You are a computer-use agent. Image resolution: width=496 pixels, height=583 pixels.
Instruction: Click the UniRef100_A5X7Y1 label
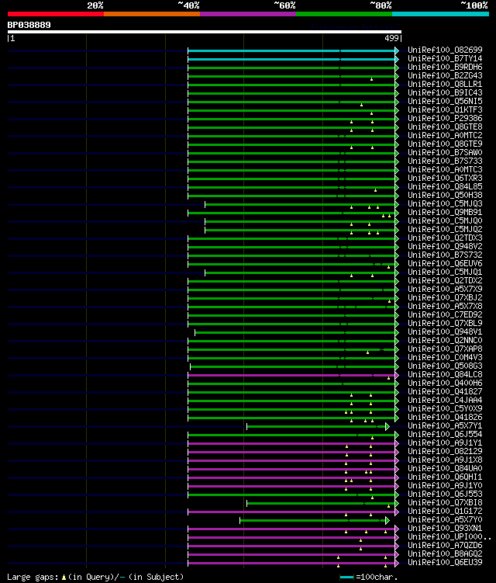click(x=445, y=426)
